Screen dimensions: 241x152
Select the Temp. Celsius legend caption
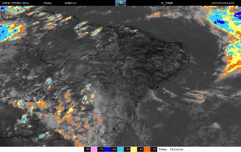pyautogui.click(x=171, y=149)
